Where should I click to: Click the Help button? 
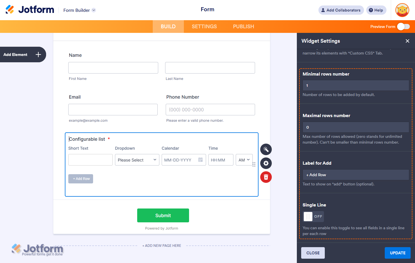[x=376, y=10]
